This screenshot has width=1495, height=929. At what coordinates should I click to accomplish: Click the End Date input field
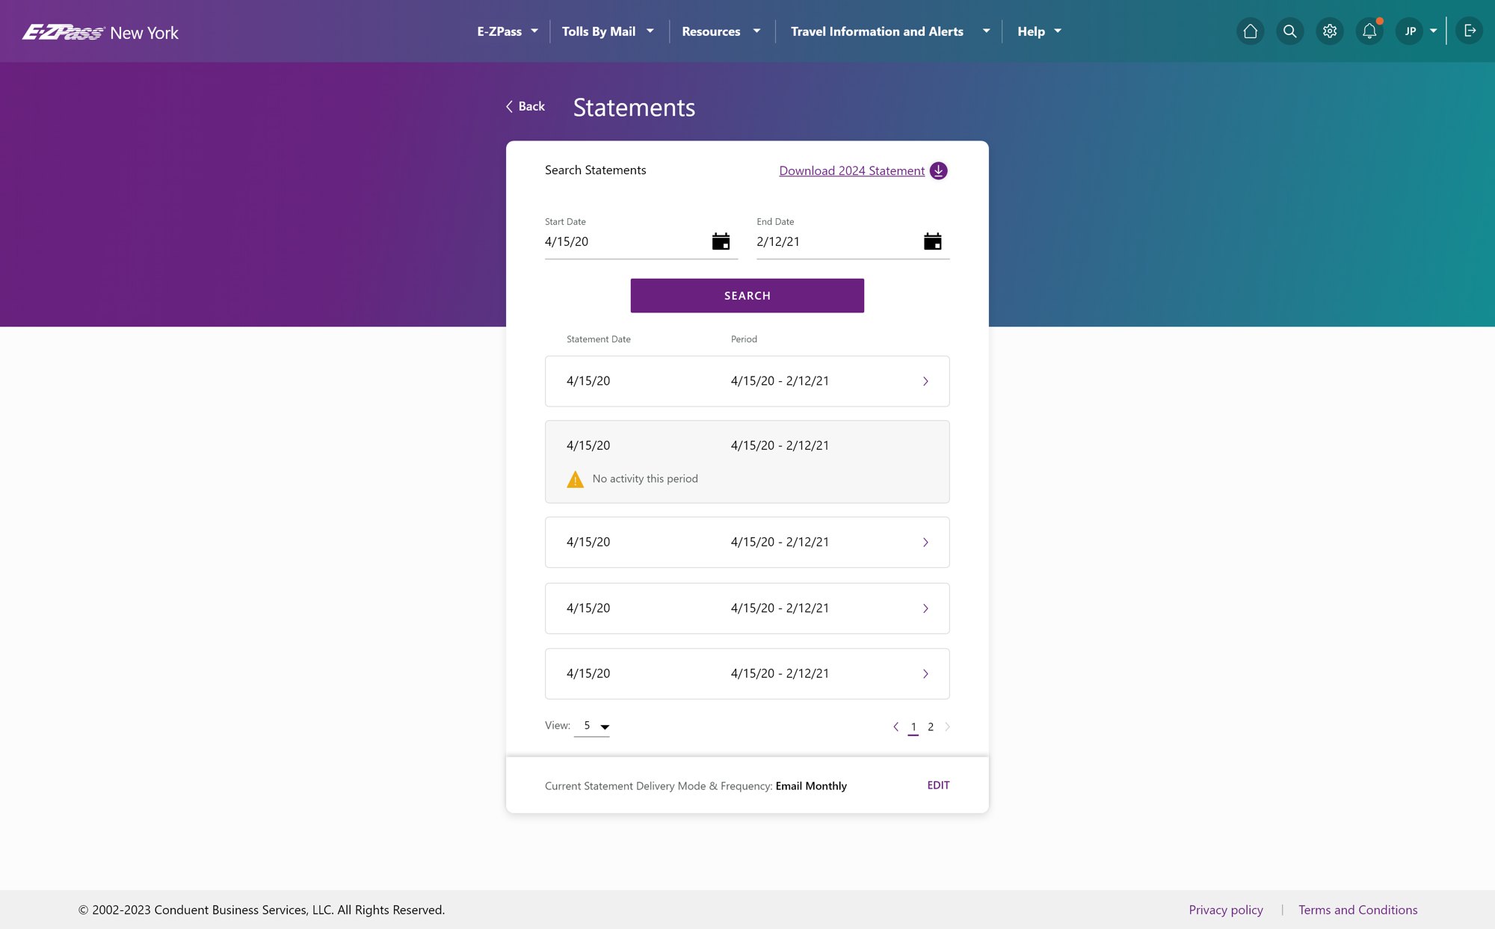tap(853, 241)
